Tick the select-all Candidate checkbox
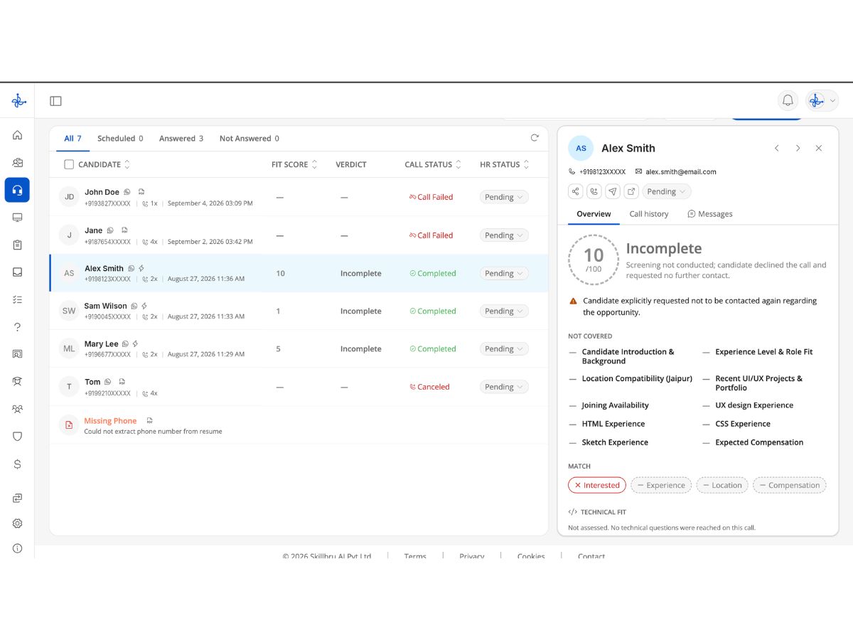Screen dimensions: 853x640 click(69, 164)
